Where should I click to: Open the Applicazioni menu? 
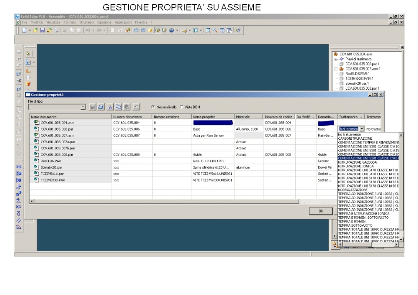[x=123, y=22]
